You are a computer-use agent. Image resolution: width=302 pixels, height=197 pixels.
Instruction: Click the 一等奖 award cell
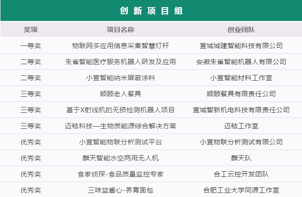[31, 46]
